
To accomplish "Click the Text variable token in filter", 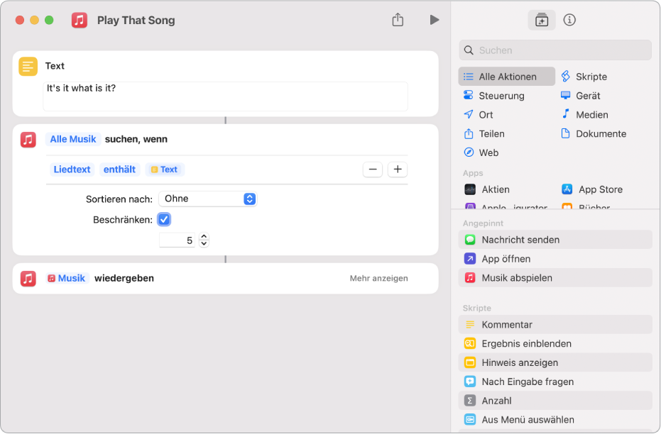I will click(165, 169).
